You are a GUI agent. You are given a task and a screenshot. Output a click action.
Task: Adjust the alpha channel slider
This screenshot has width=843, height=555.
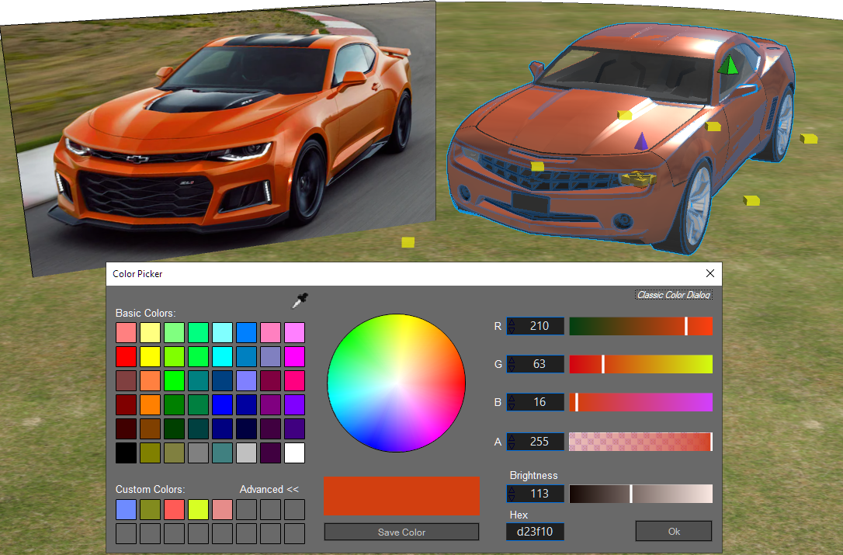(641, 442)
